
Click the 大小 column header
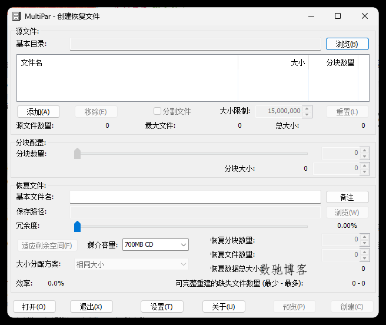(x=273, y=62)
